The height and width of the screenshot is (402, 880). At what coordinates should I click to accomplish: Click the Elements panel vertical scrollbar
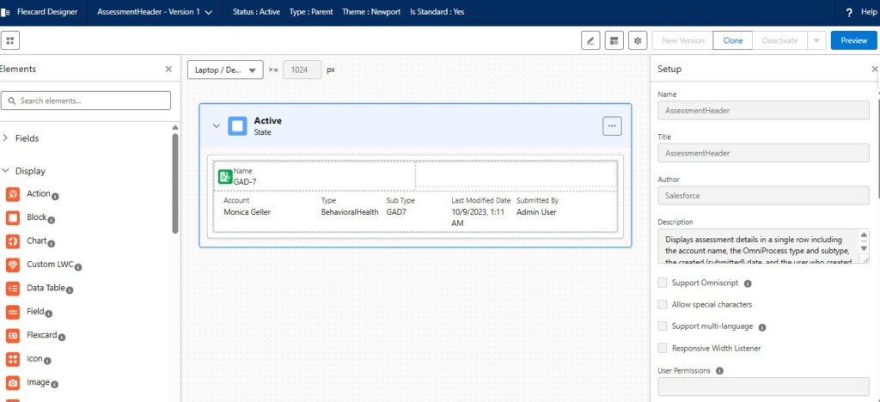pyautogui.click(x=175, y=182)
